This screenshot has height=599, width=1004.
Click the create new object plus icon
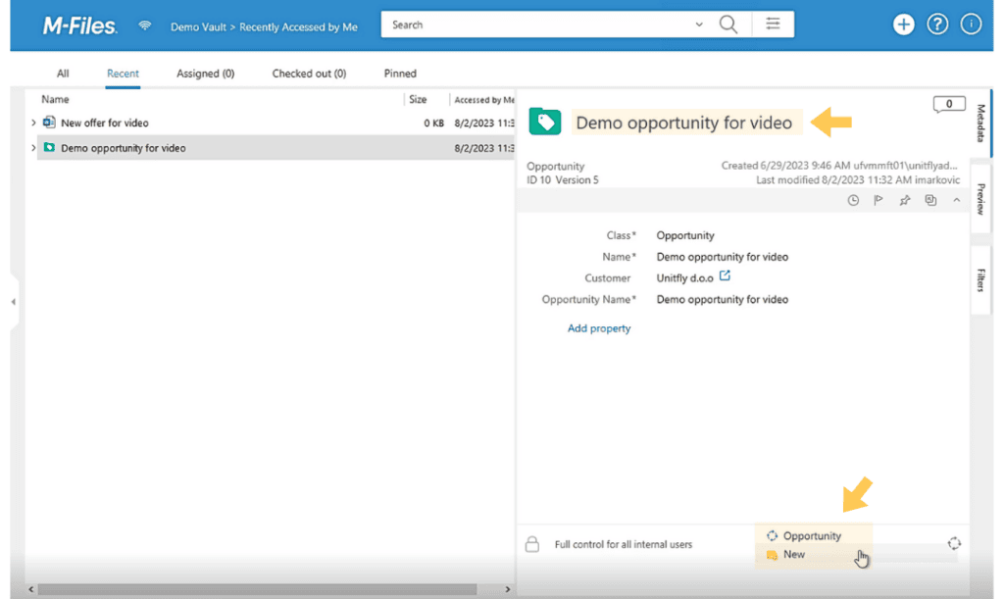click(903, 25)
